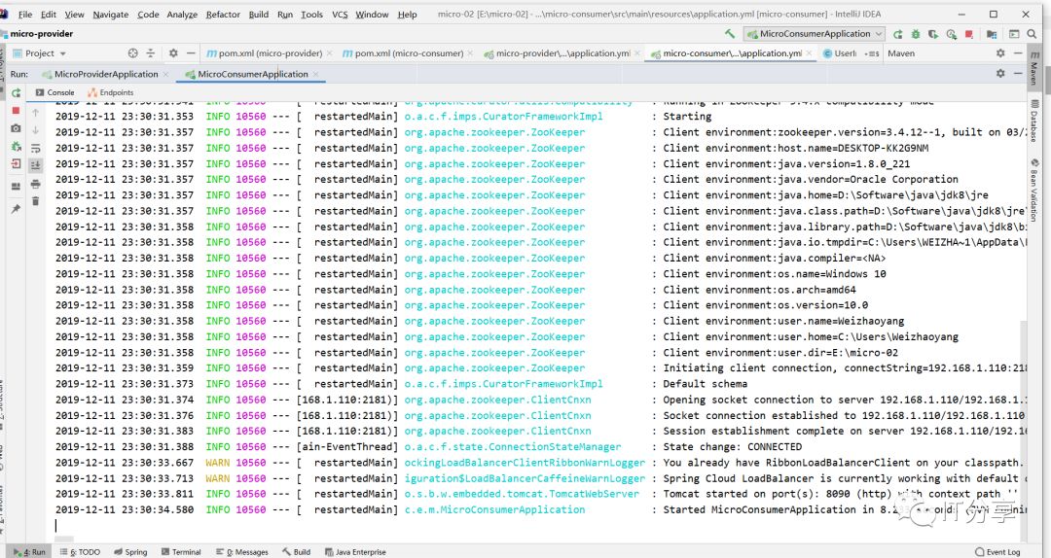Screen dimensions: 1051x558
Task: Click the Up the Stack Trace arrow
Action: click(x=36, y=113)
